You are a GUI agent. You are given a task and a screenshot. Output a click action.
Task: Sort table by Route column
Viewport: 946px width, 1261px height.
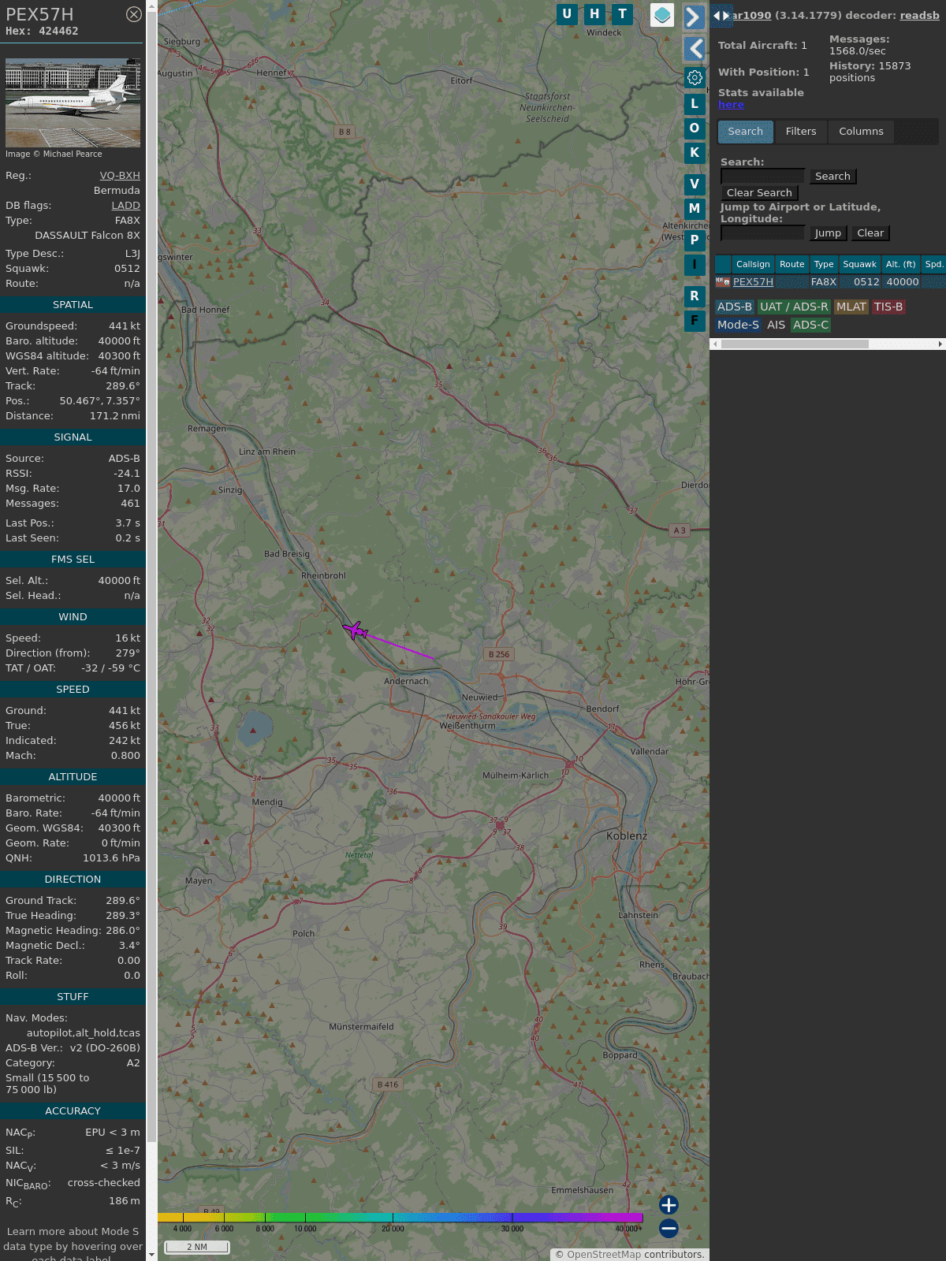[792, 265]
